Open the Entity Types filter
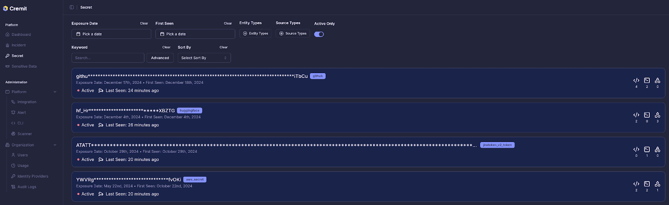 (255, 33)
